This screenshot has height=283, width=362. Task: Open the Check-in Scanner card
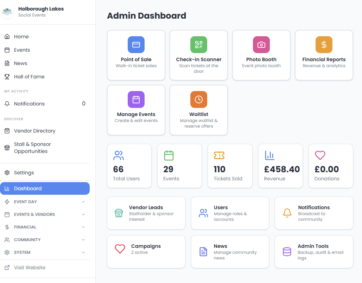[199, 55]
